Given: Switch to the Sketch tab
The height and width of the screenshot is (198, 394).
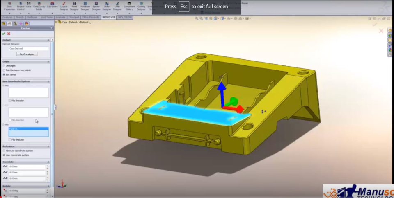Looking at the screenshot, I should (20, 17).
